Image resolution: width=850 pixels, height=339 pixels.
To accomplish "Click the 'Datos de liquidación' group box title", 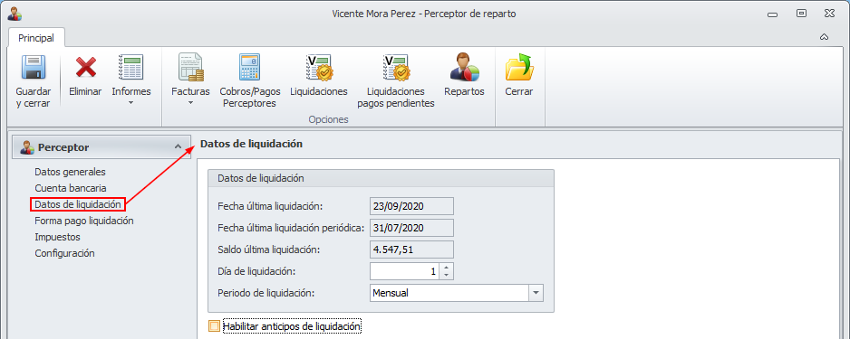I will pos(260,177).
